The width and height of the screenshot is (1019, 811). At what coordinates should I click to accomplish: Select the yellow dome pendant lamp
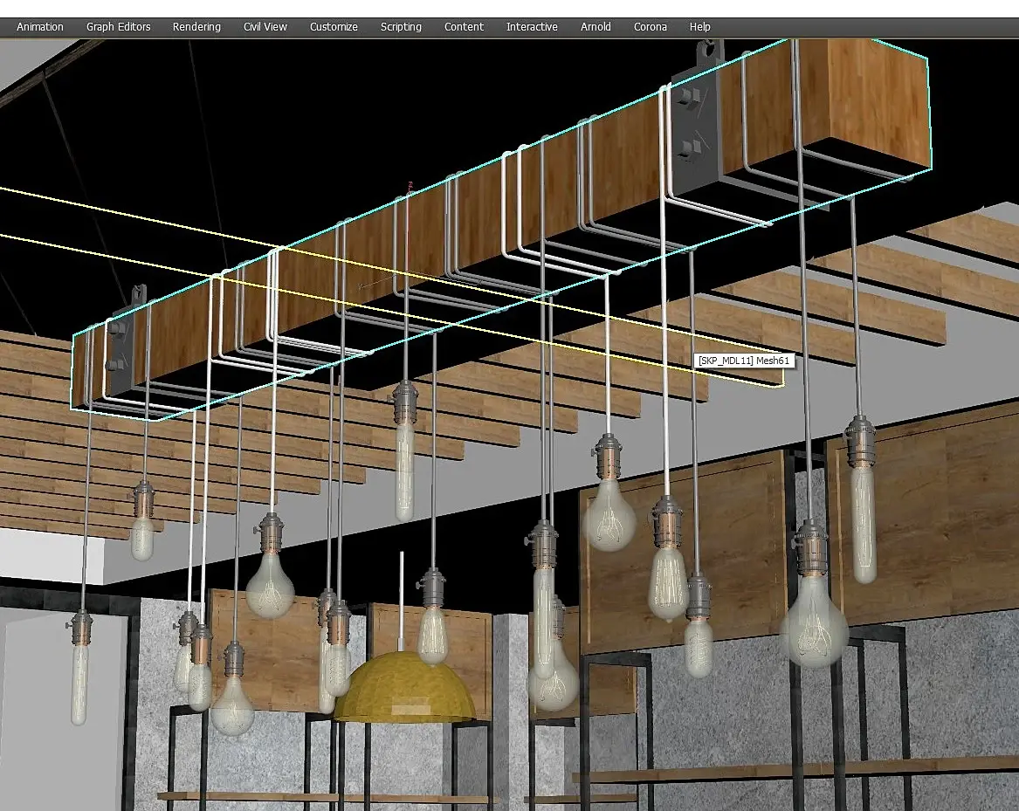[404, 690]
